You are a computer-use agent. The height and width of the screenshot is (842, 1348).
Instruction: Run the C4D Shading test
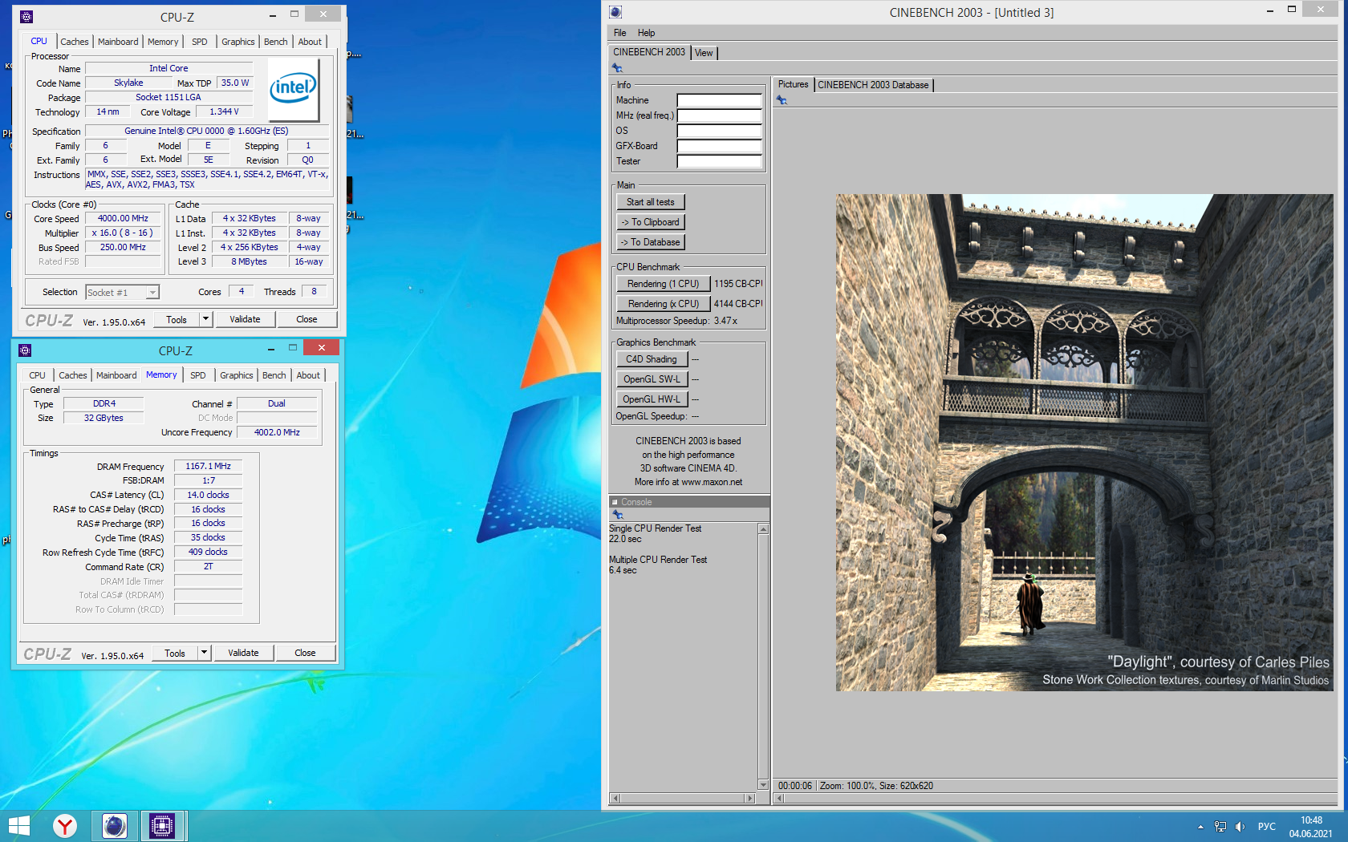click(x=652, y=359)
